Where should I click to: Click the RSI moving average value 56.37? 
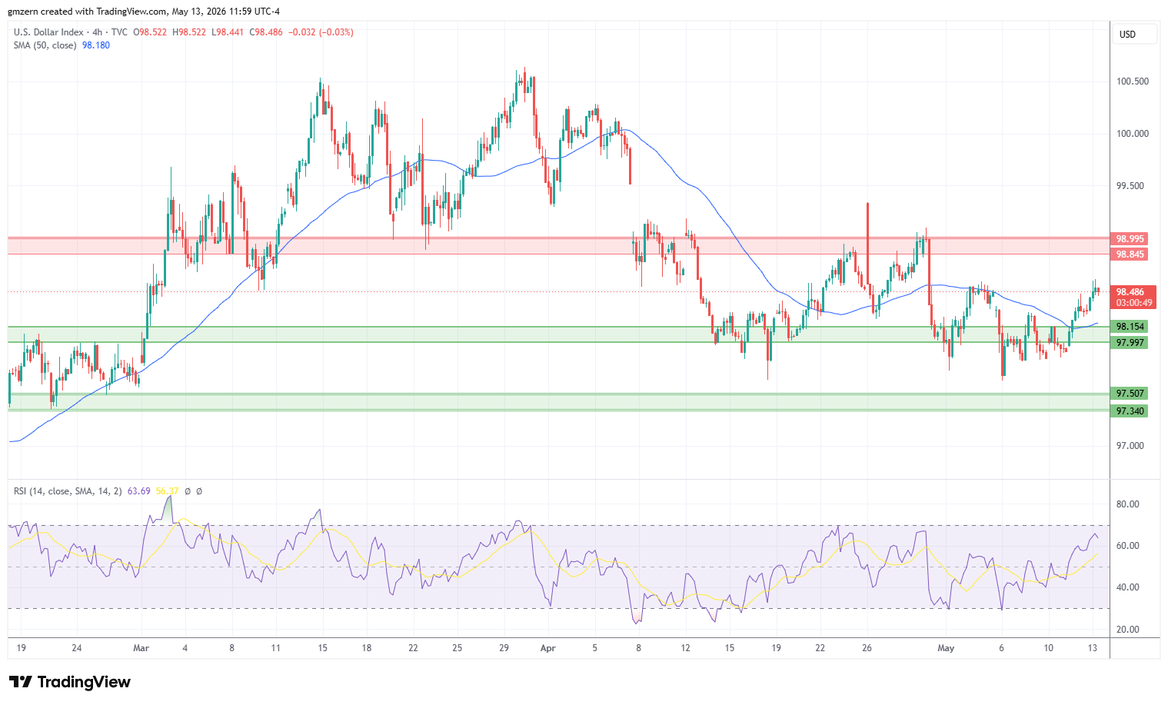point(167,491)
